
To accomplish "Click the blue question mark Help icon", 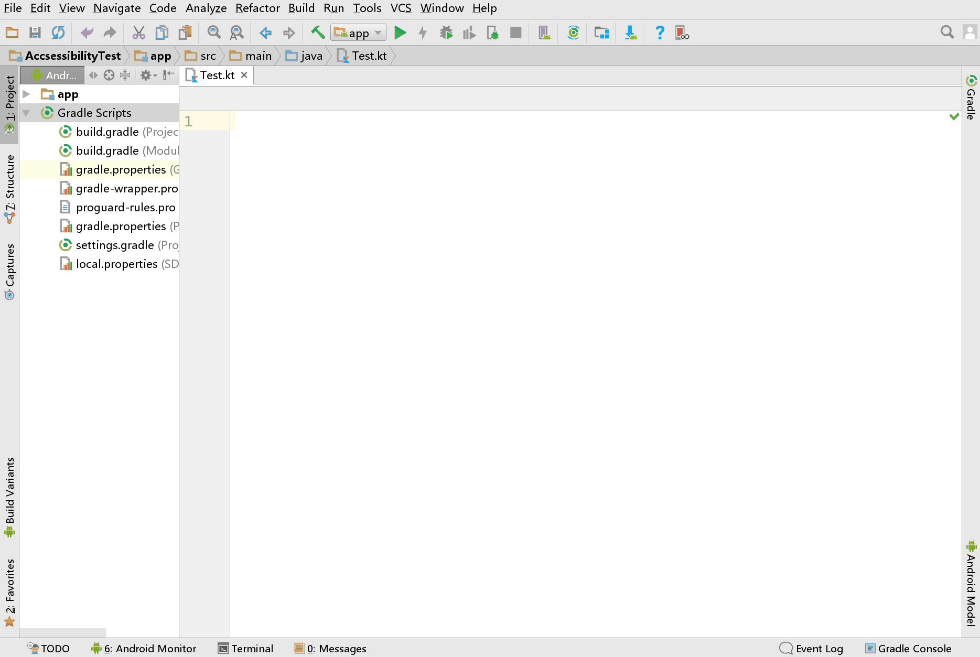I will click(x=660, y=33).
